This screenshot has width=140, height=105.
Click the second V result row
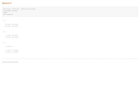pyautogui.click(x=12, y=37)
